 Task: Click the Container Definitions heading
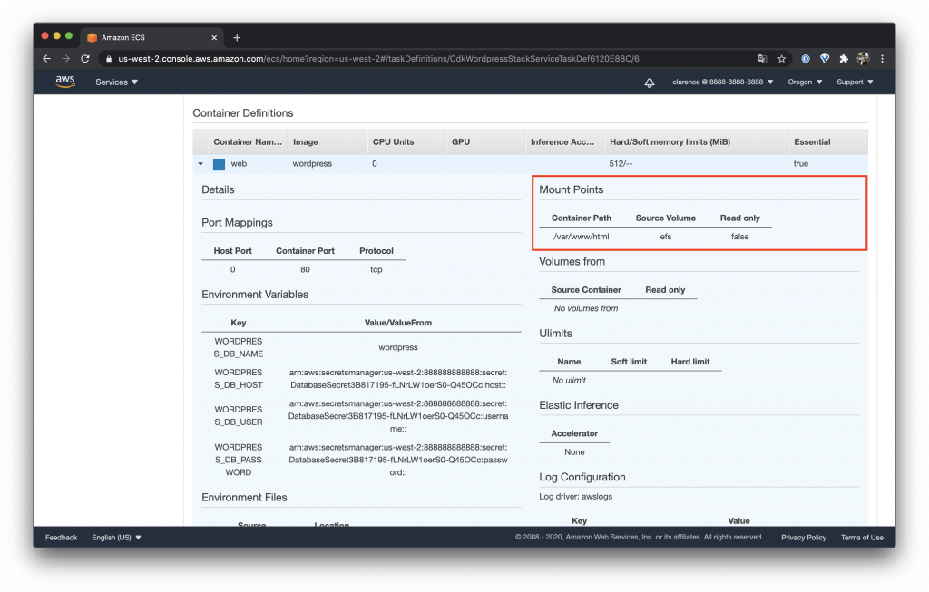243,113
